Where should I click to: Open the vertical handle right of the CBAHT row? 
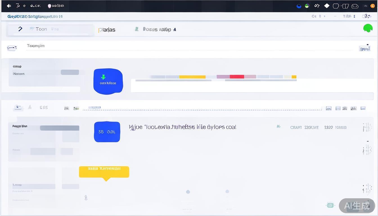[x=367, y=127]
